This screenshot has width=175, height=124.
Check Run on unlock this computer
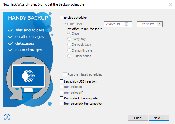point(62,104)
